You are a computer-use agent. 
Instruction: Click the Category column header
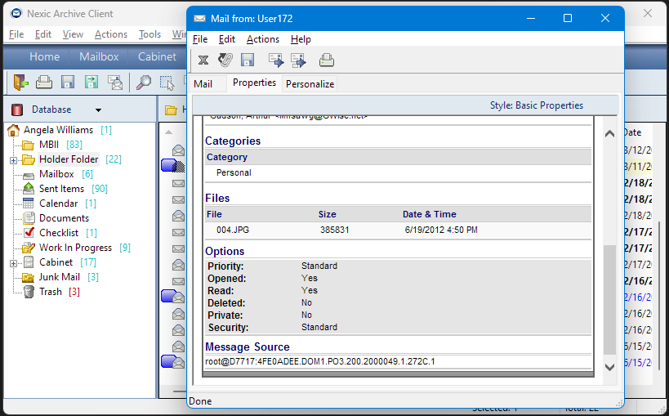(x=227, y=157)
